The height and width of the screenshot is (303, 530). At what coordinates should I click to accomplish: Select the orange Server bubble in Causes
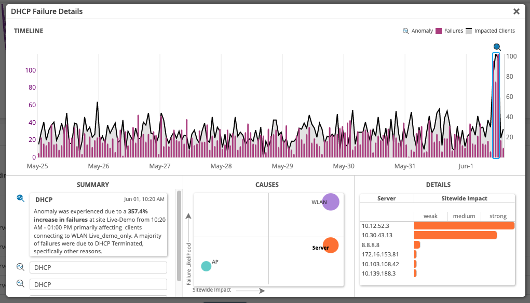click(330, 245)
